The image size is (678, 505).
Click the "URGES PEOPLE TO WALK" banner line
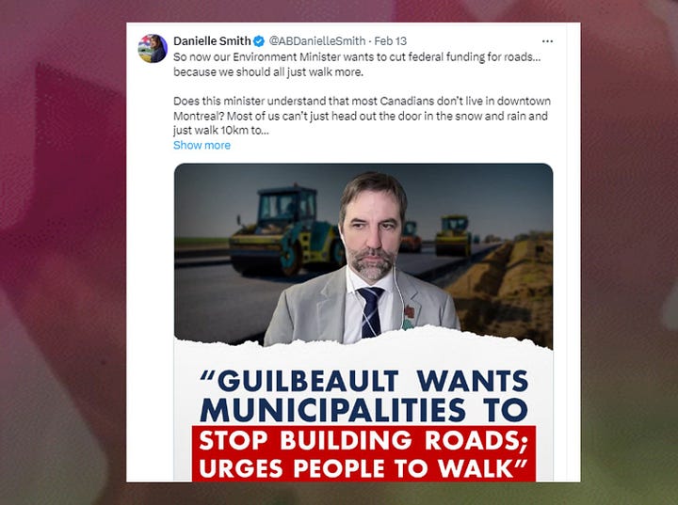(x=364, y=468)
